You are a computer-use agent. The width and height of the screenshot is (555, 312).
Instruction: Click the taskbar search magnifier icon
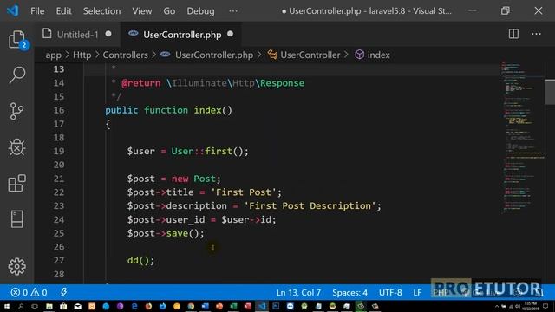21,306
